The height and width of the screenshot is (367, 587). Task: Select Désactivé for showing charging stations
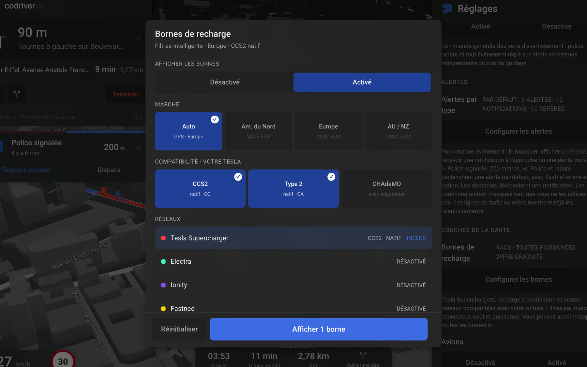[225, 82]
